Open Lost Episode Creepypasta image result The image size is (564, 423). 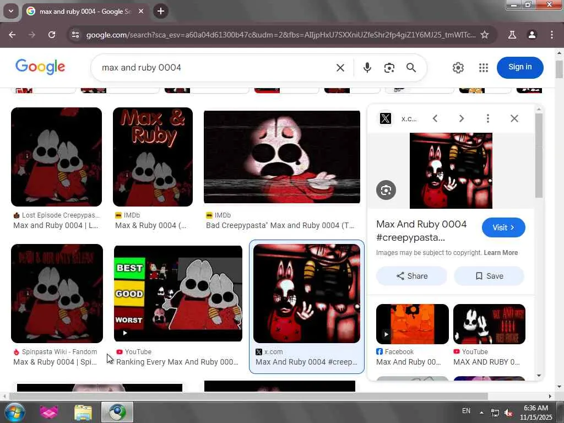pos(57,157)
